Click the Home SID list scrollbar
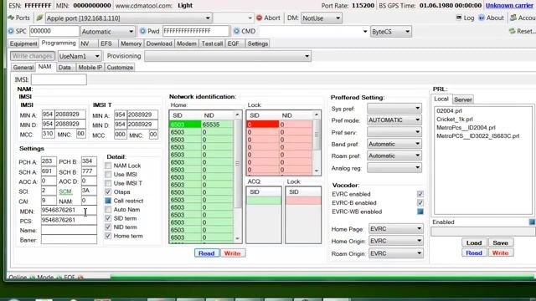Viewport: 536px width, 301px height. pos(237,176)
